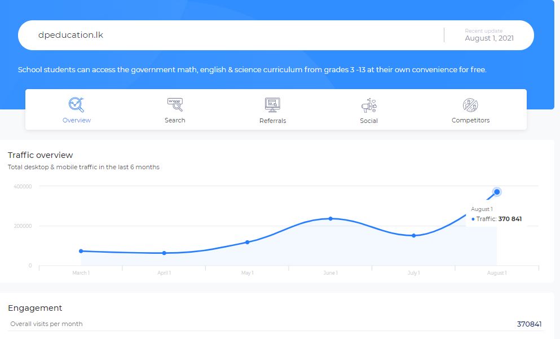Select the August 1 highlighted data point
This screenshot has width=560, height=339.
[x=497, y=192]
